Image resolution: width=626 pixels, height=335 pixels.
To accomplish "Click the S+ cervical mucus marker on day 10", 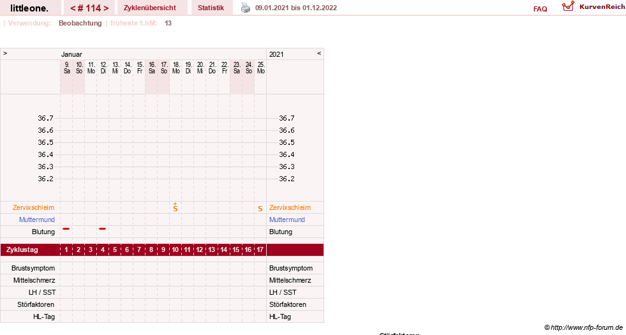I will 175,207.
